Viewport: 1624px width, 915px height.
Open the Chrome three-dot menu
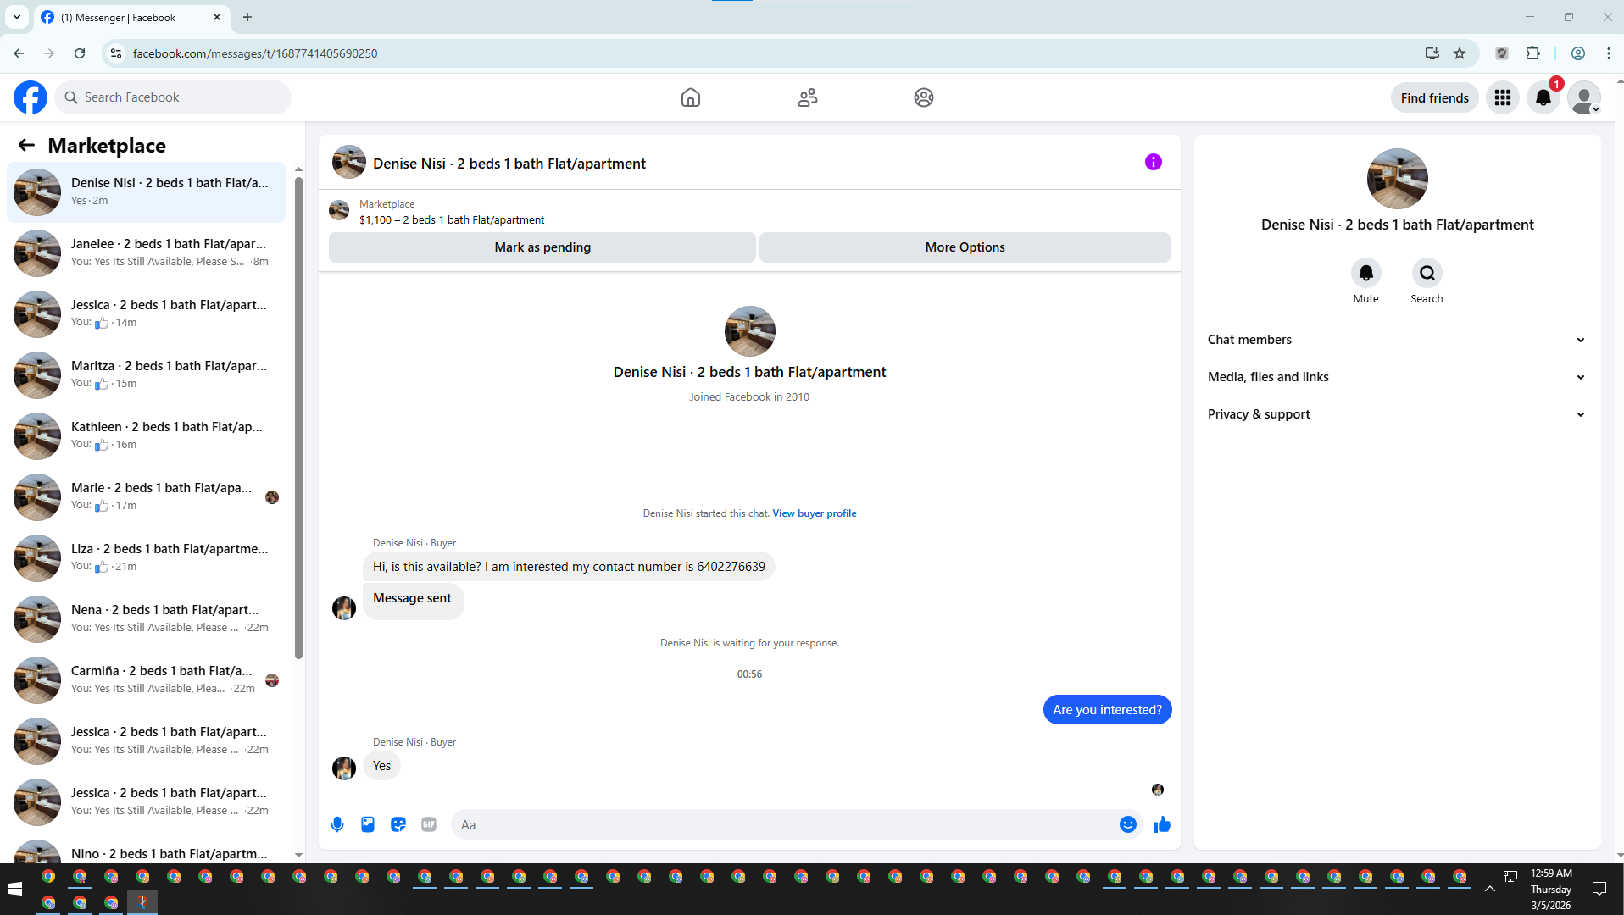click(x=1609, y=53)
